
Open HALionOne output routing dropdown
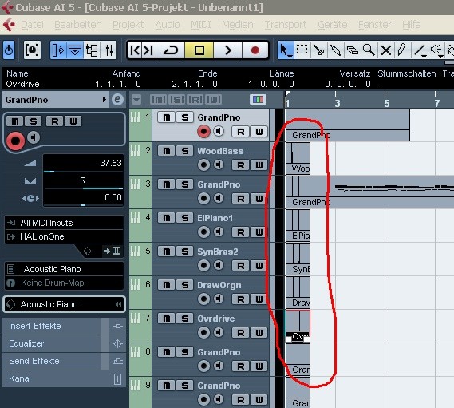[64, 236]
